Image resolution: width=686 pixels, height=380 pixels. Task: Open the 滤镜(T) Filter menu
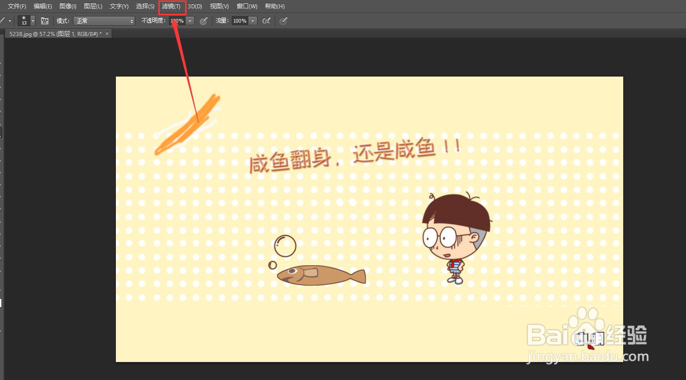click(x=171, y=6)
